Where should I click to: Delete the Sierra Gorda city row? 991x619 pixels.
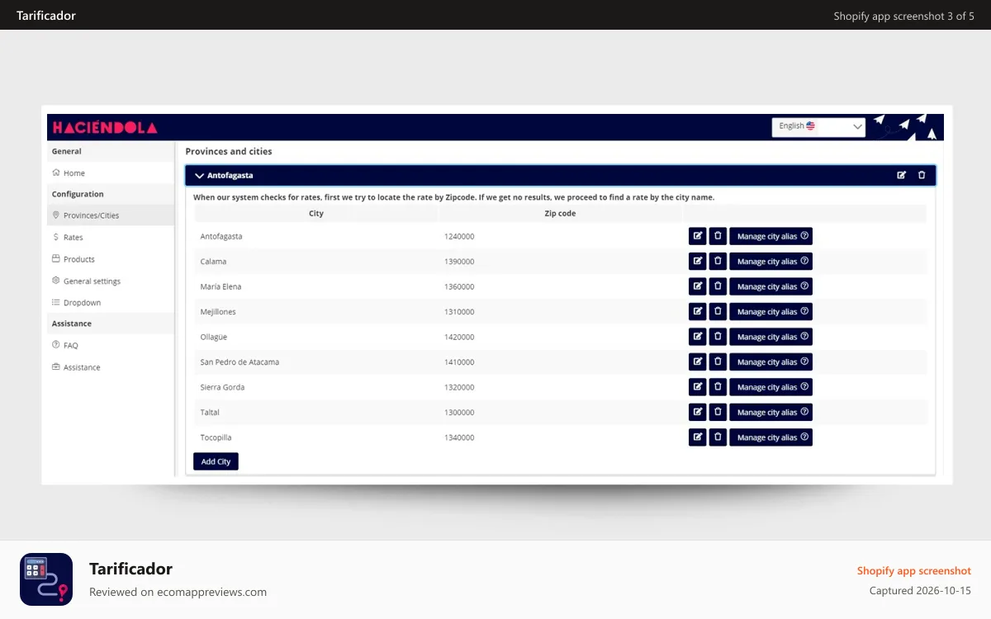pos(718,387)
